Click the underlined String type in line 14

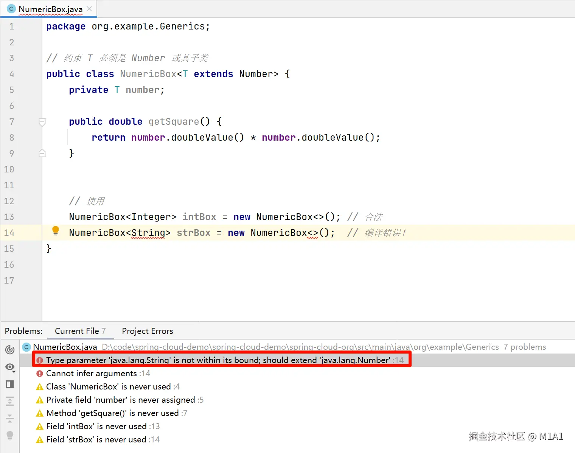148,233
